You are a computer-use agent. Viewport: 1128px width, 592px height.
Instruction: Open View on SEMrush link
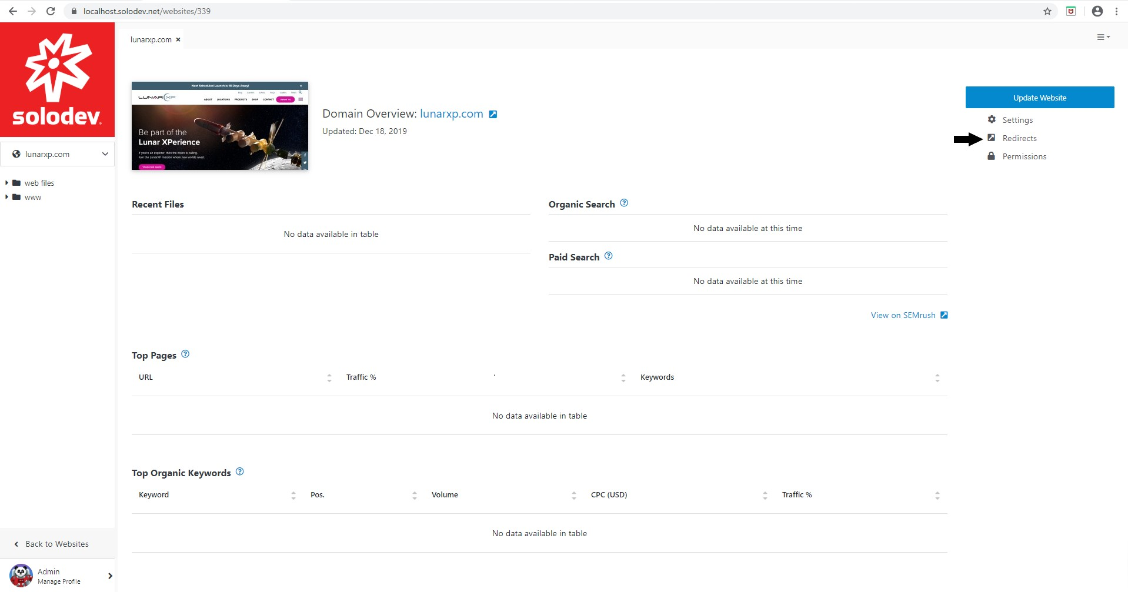903,315
